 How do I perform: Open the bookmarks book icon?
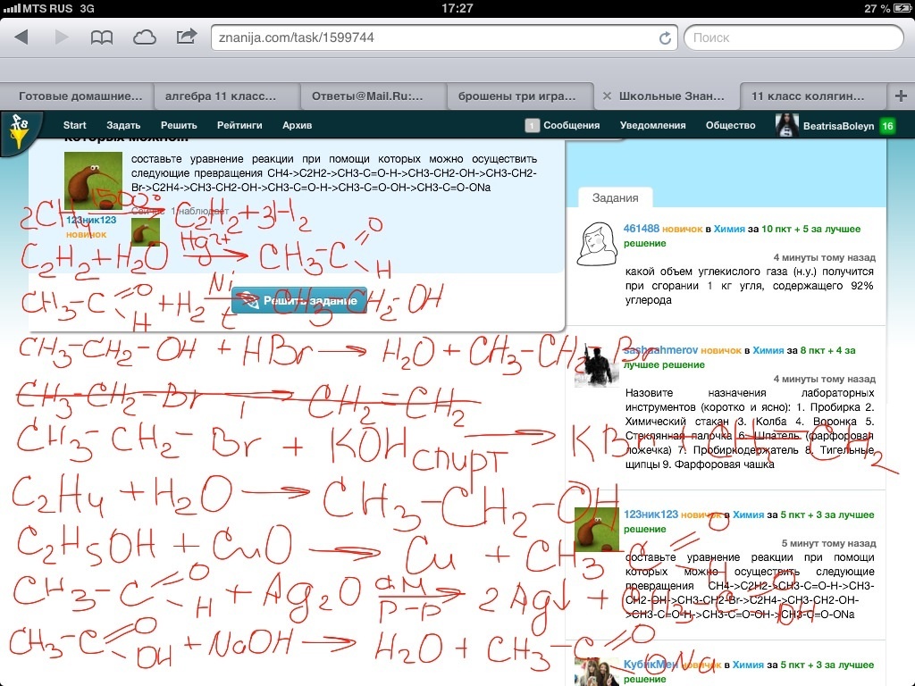[103, 38]
